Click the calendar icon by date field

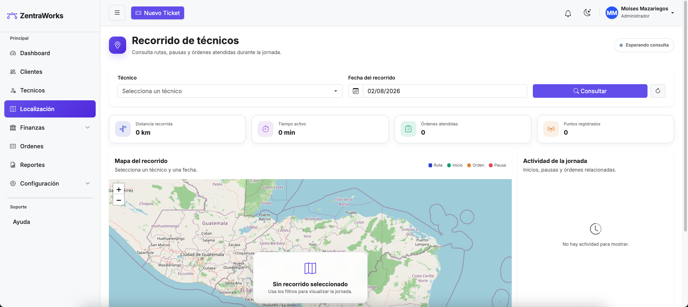click(x=355, y=91)
